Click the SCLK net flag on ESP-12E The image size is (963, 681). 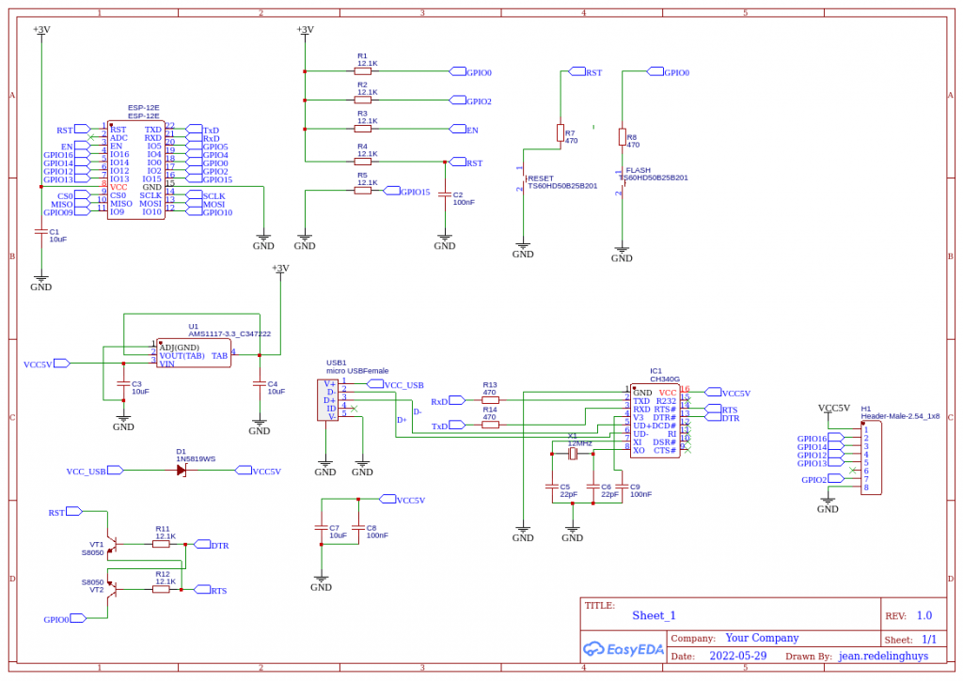tap(206, 195)
